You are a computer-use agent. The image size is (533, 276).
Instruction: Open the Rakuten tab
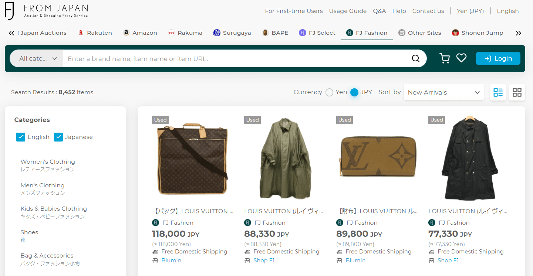(x=95, y=33)
